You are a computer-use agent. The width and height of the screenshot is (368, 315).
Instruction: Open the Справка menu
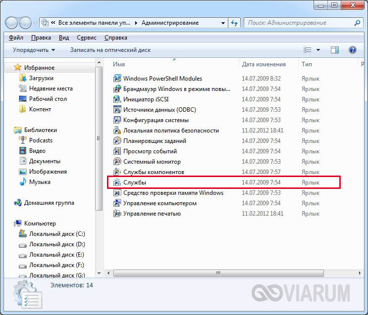116,38
